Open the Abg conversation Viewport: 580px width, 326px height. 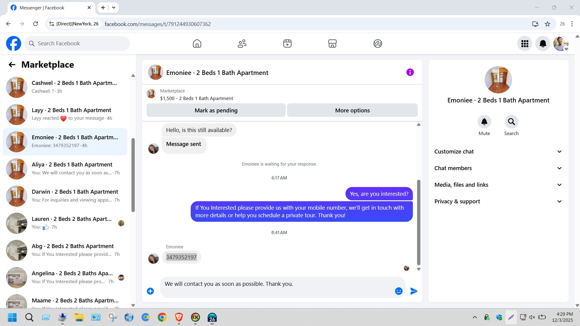pyautogui.click(x=65, y=250)
